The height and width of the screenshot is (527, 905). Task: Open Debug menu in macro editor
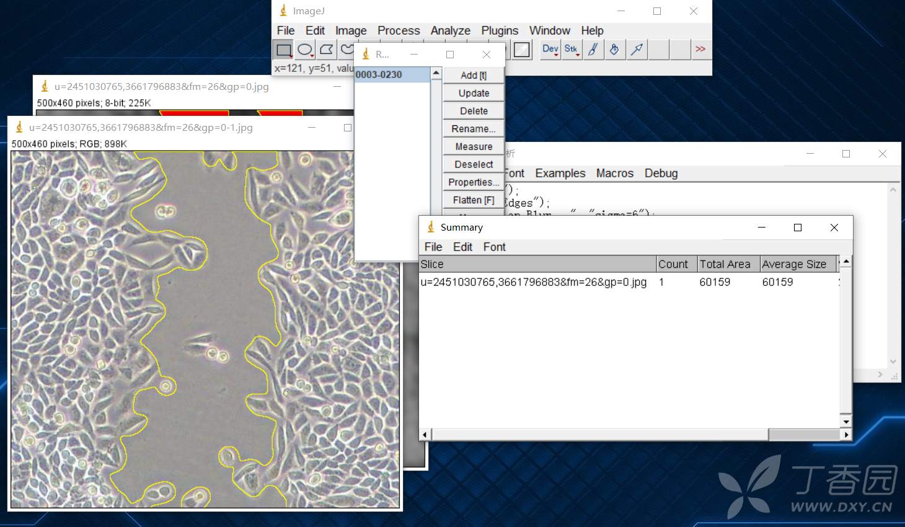click(x=661, y=174)
